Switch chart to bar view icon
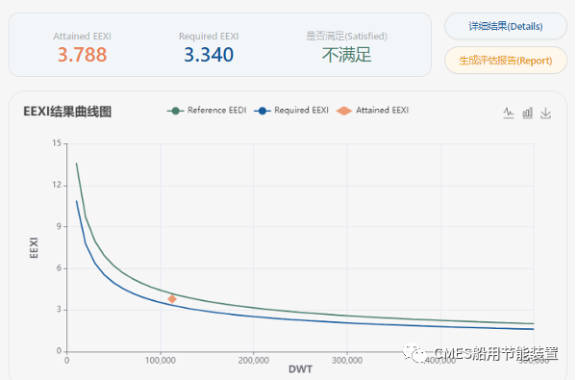The height and width of the screenshot is (380, 577). 527,113
